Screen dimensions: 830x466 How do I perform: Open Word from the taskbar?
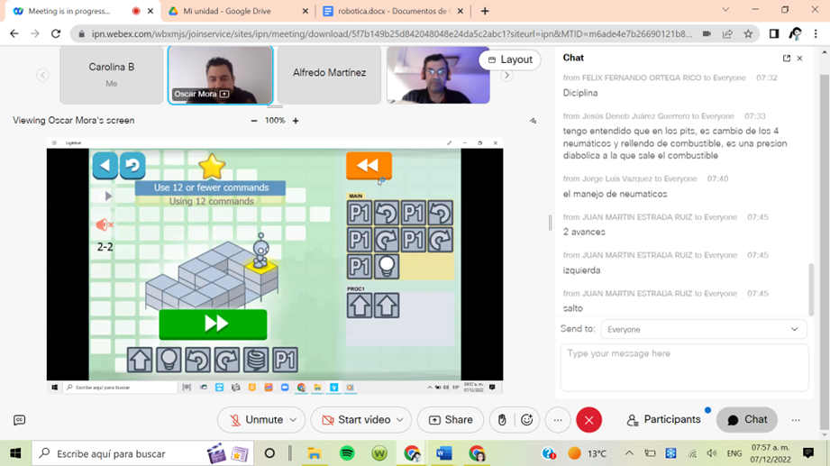(x=444, y=453)
